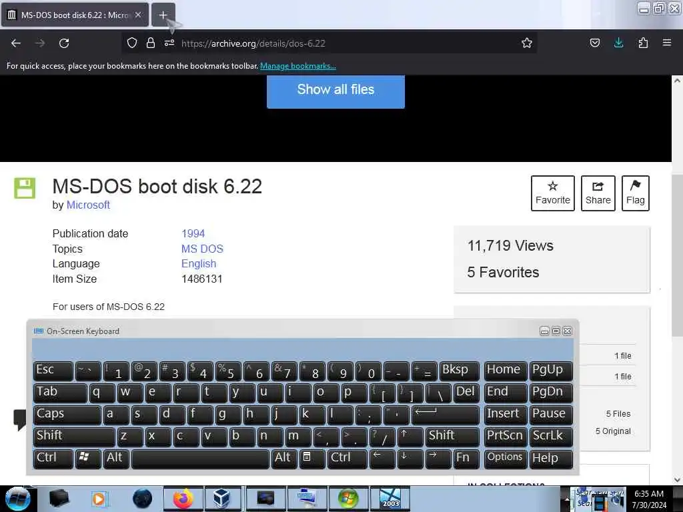Open a new tab with plus button
Image resolution: width=683 pixels, height=512 pixels.
pos(163,15)
